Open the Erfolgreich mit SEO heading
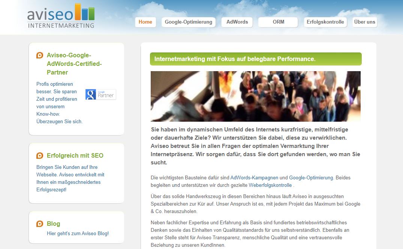Screen dimensions: 403x249 point(75,155)
